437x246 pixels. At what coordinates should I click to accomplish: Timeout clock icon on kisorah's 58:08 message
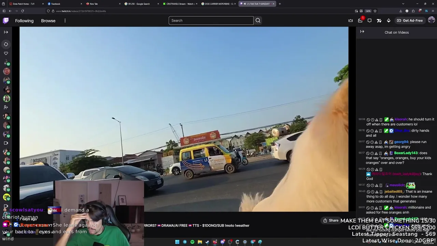[x=372, y=120]
